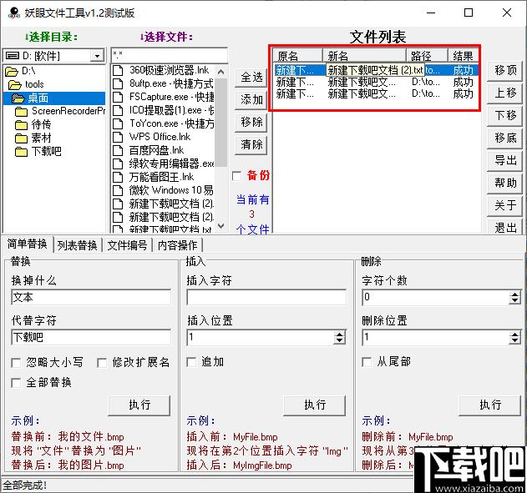The height and width of the screenshot is (493, 527).
Task: Enable the 追加 checkbox
Action: coord(191,362)
